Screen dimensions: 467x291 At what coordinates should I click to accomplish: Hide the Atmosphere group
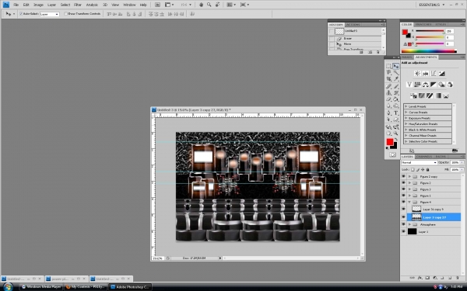[x=403, y=224]
